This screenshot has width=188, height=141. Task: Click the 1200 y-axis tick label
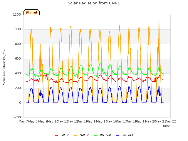pyautogui.click(x=17, y=14)
